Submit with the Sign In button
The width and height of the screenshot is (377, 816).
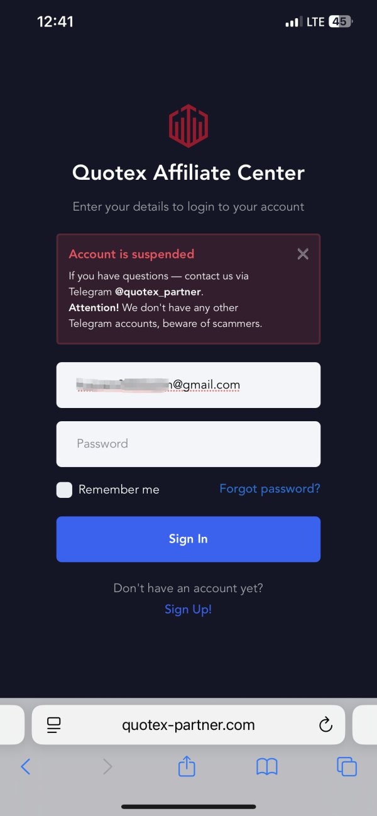[188, 539]
